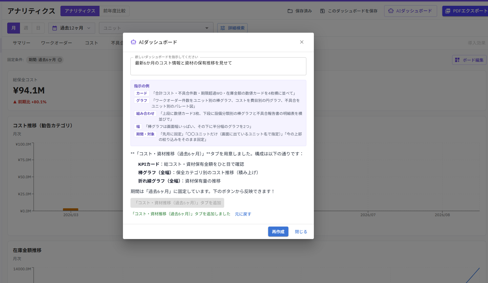Viewport: 488px width, 283px height.
Task: Click the robot icon in dialog title
Action: click(x=133, y=42)
